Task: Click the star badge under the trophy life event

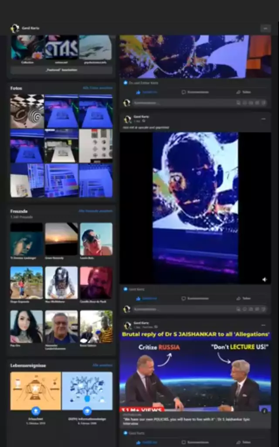Action: [x=36, y=411]
